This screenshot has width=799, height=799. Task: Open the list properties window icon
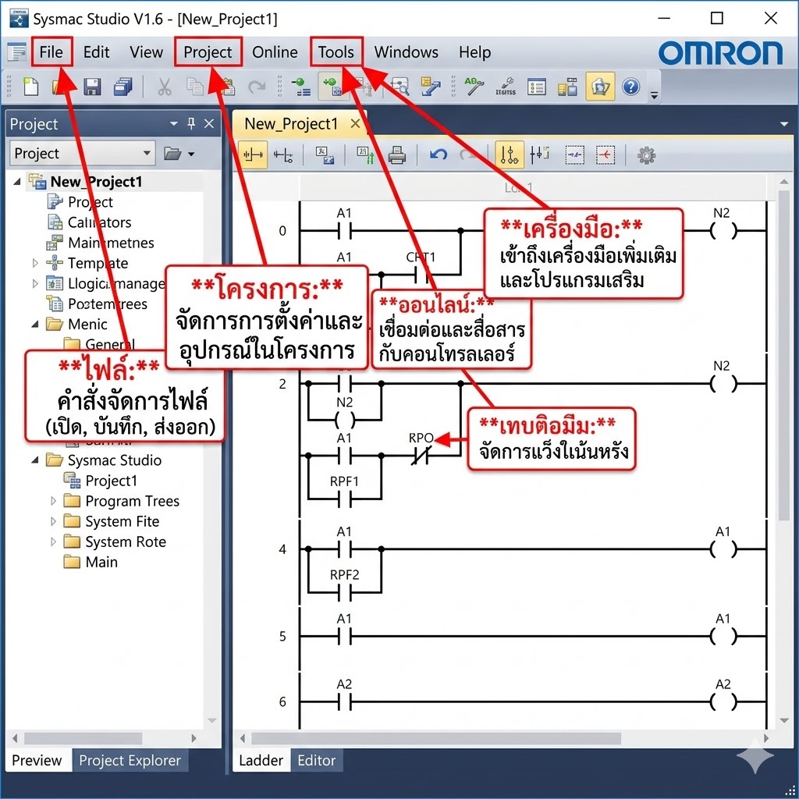click(537, 87)
